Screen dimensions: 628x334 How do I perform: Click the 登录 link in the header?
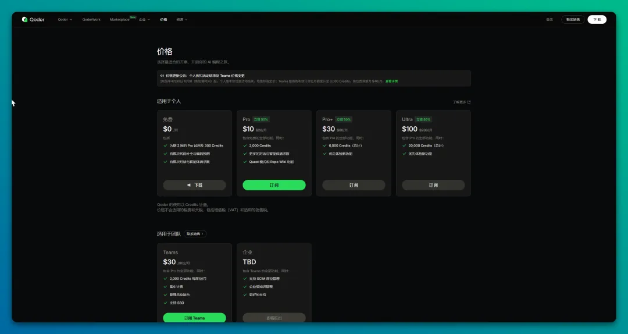click(x=549, y=19)
